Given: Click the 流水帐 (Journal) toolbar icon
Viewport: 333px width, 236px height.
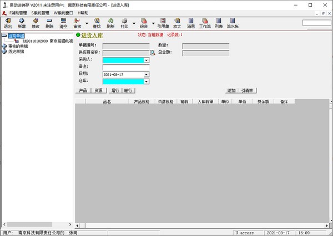Looking at the screenshot, I should (x=233, y=23).
